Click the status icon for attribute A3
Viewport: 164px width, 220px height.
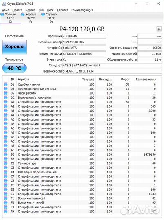(x=6, y=110)
